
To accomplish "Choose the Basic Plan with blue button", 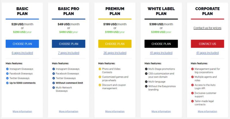I will pos(22,44).
